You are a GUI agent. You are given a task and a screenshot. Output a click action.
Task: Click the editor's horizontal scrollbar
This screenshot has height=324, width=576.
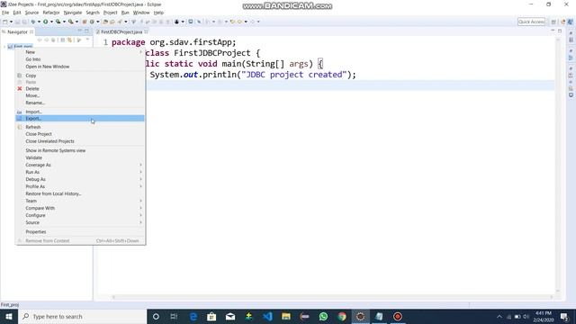[x=333, y=297]
